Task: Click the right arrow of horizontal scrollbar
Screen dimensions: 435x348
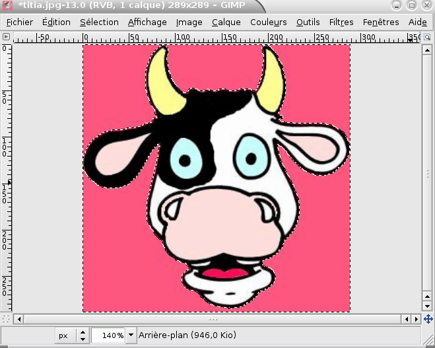Action: pos(416,319)
